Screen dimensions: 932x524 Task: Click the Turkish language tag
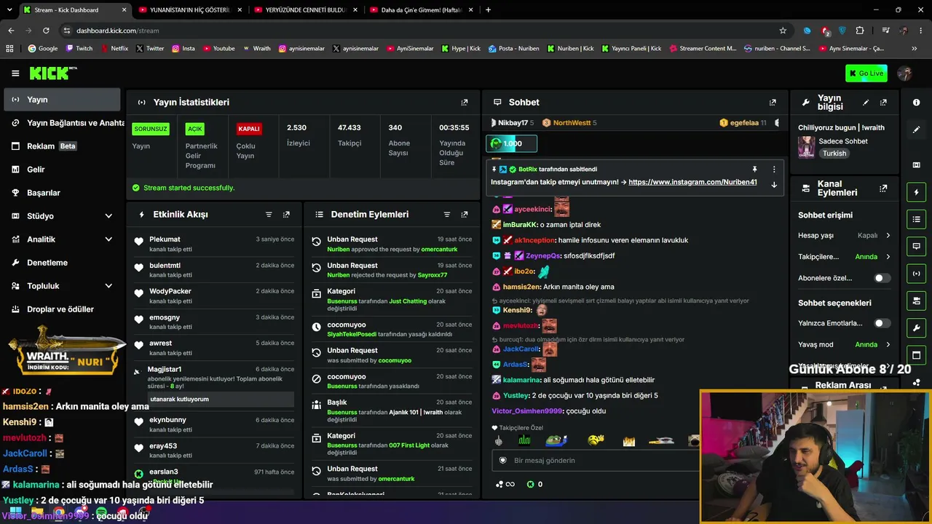[834, 154]
